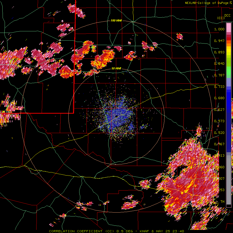Click the 0.573 scale value

coord(219,121)
